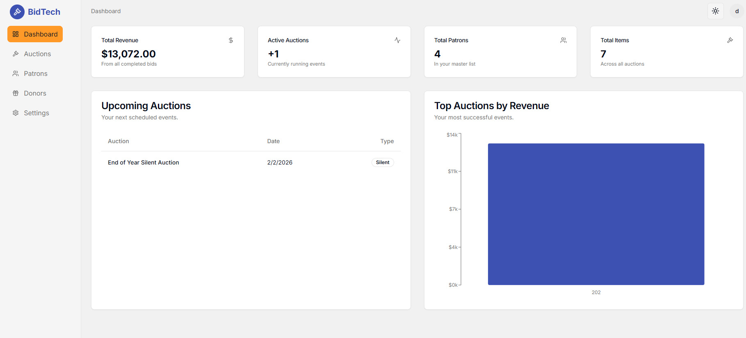Toggle the light/dark theme sun button
The width and height of the screenshot is (746, 338).
(x=715, y=11)
